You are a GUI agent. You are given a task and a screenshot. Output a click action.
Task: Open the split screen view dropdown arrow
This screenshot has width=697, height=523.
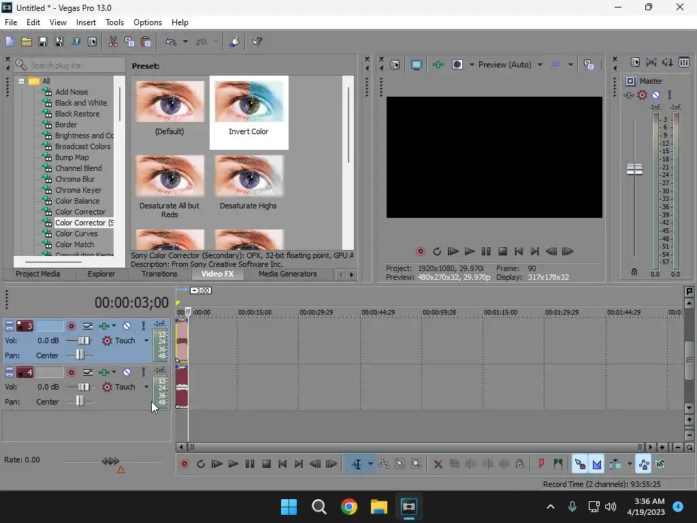tap(472, 65)
